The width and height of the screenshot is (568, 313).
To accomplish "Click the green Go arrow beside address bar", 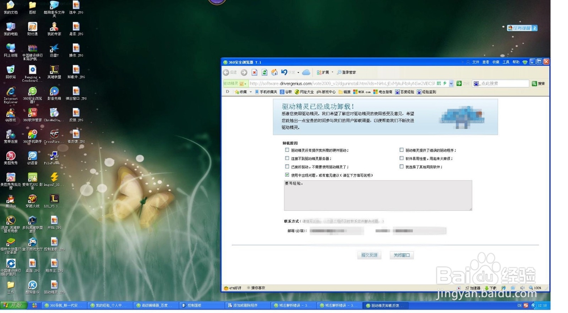I will click(459, 84).
